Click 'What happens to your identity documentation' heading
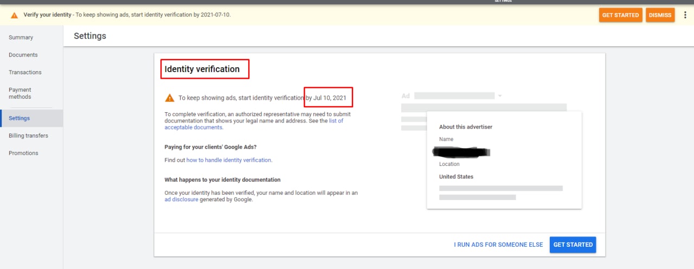 pyautogui.click(x=222, y=180)
